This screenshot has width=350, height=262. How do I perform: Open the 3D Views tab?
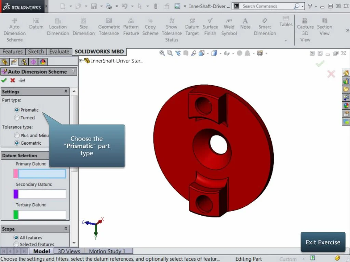click(69, 251)
